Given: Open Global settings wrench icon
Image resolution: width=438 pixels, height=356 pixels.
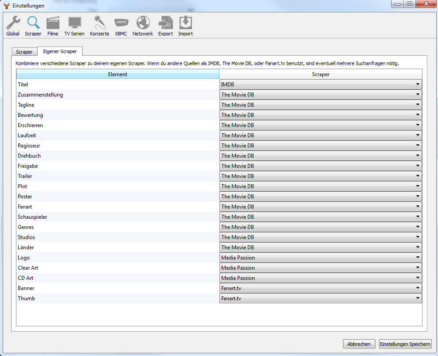Looking at the screenshot, I should coord(13,23).
